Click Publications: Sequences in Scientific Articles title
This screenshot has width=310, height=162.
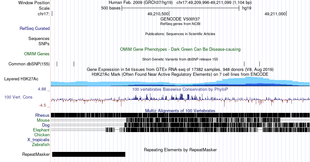180,34
